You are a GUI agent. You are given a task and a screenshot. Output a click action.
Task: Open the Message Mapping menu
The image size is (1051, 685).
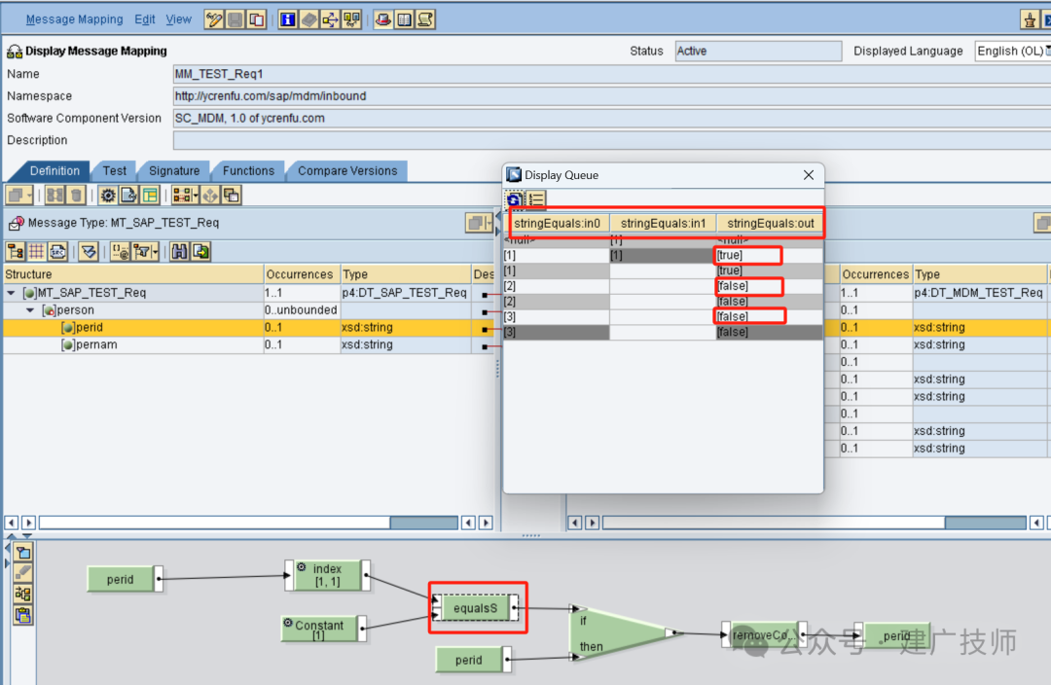pos(74,19)
